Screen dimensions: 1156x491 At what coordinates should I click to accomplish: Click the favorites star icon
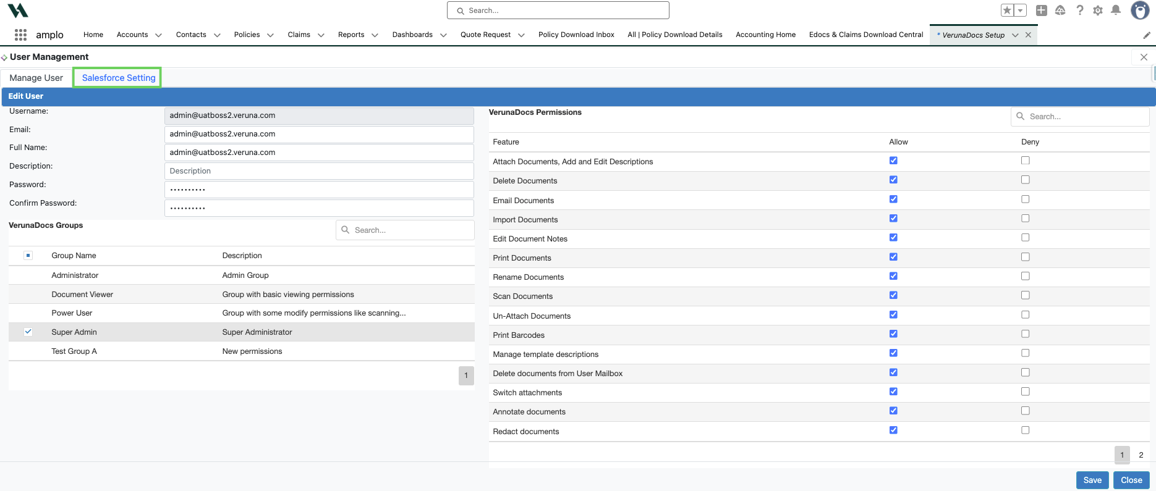[1008, 10]
